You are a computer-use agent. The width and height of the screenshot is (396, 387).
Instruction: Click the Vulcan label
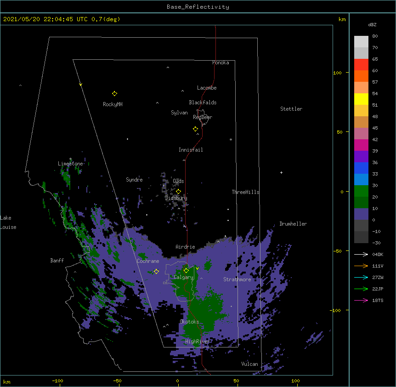(249, 364)
